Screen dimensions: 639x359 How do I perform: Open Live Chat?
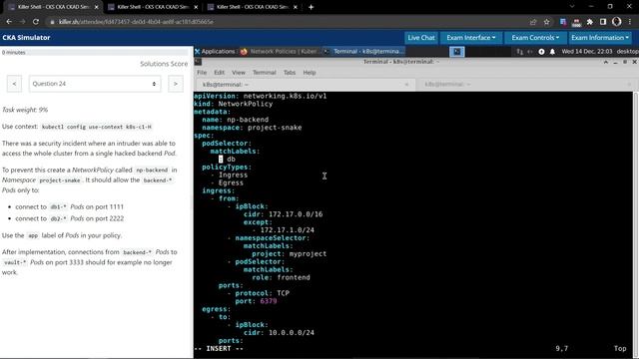point(421,38)
